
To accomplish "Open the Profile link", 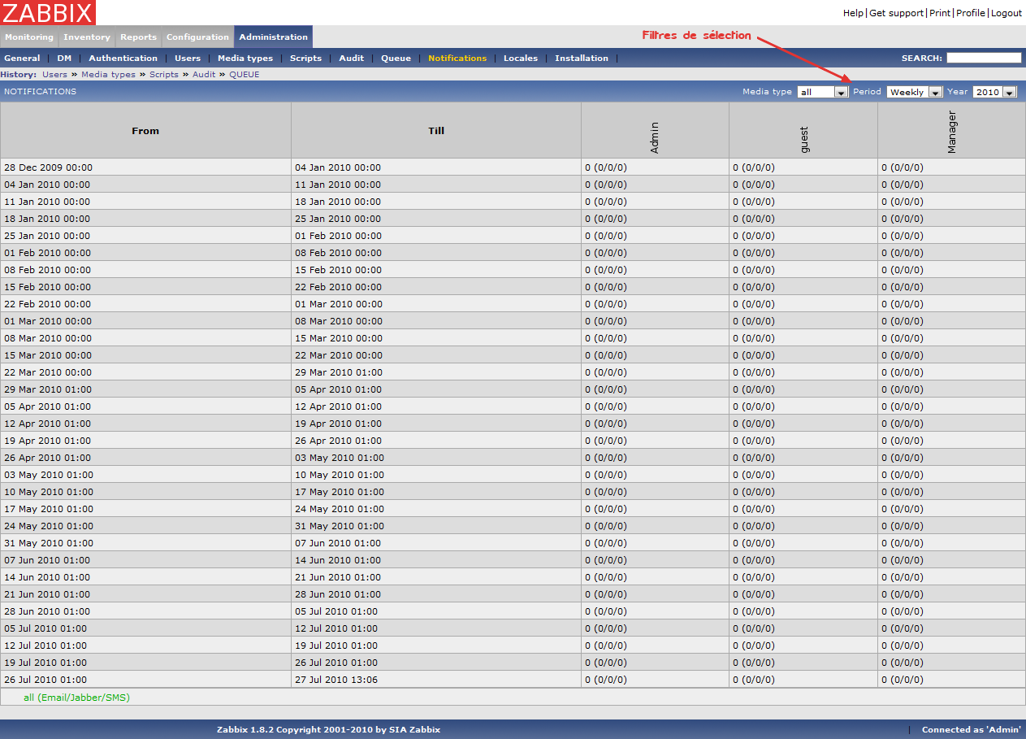I will point(970,13).
